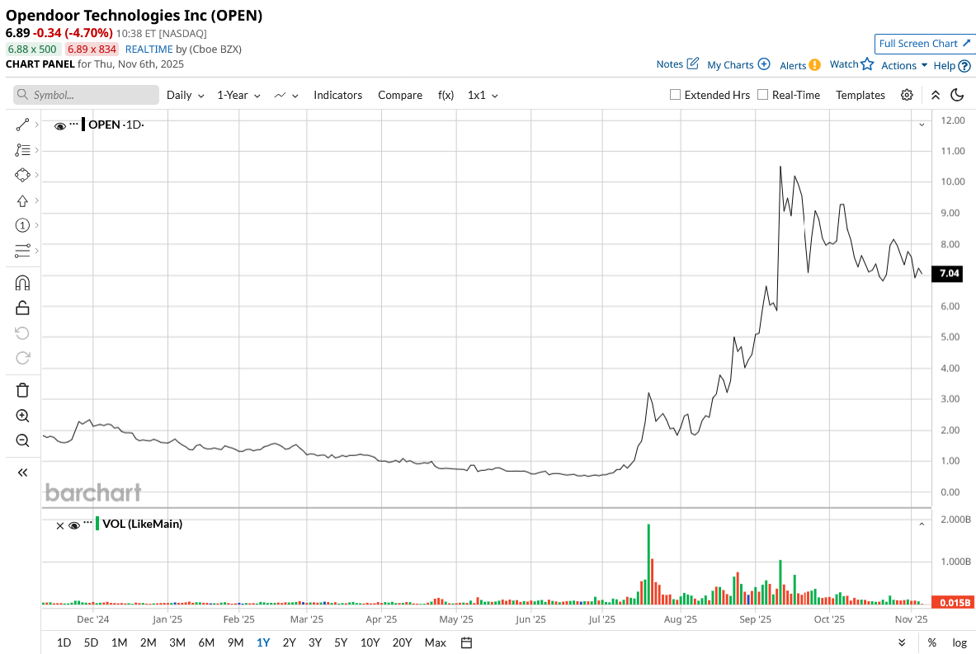Viewport: 976px width, 654px height.
Task: Click the Alerts link
Action: 793,65
